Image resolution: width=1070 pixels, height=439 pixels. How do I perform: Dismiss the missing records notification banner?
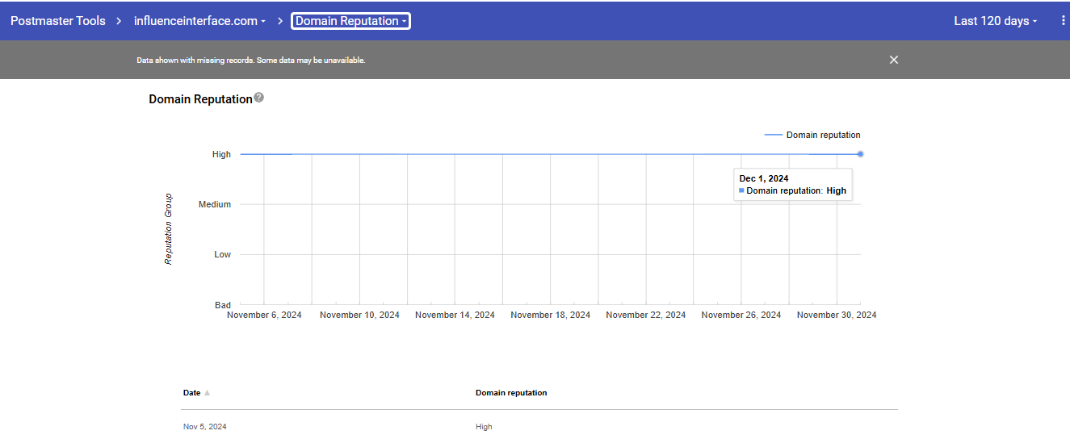coord(893,60)
